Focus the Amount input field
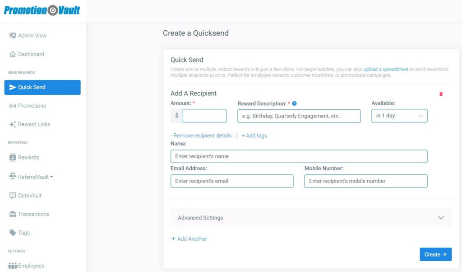Viewport: 462px width, 272px height. tap(204, 116)
